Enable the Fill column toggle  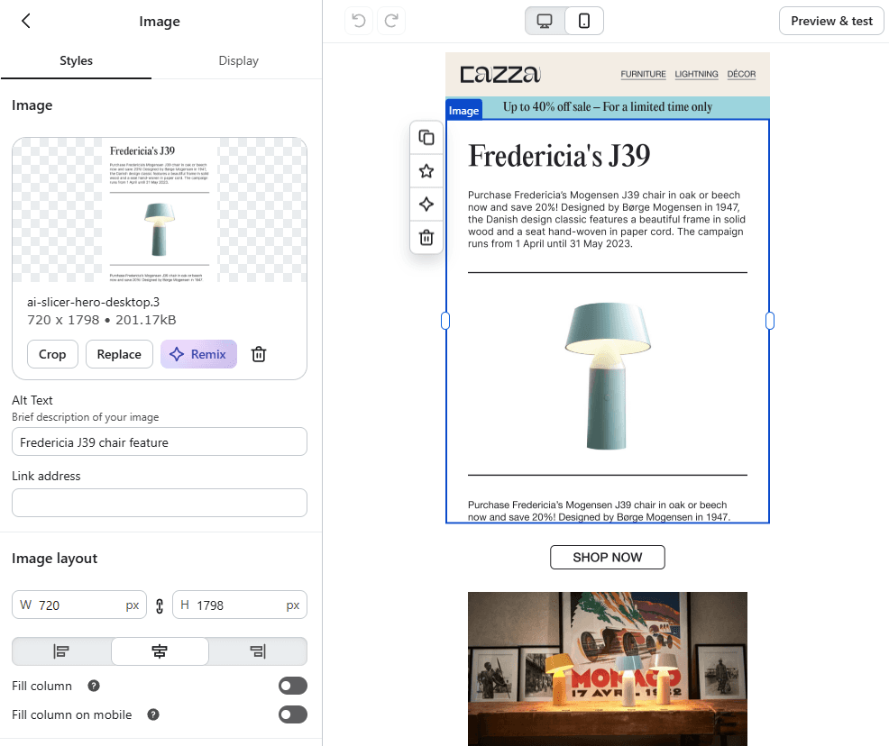pos(292,686)
